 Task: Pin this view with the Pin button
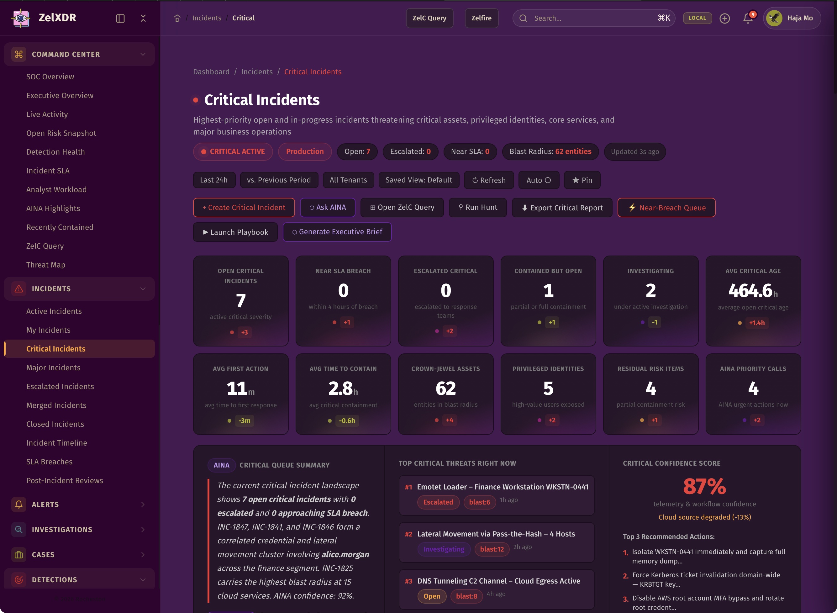click(582, 180)
